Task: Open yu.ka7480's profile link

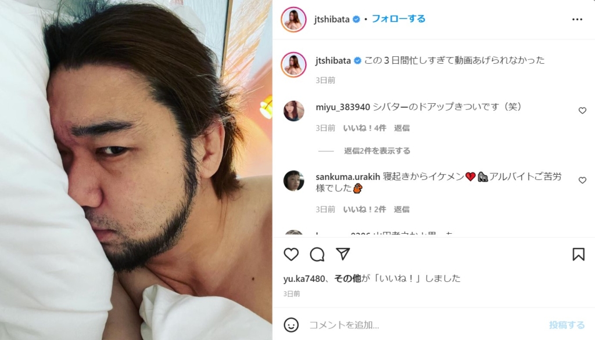Action: (x=304, y=279)
